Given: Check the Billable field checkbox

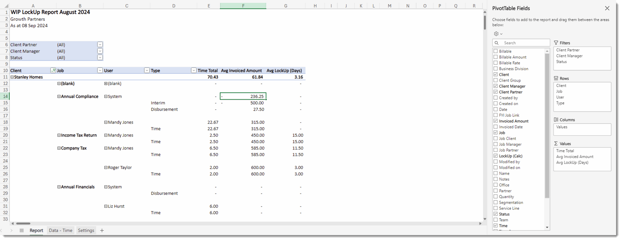Looking at the screenshot, I should pos(496,51).
